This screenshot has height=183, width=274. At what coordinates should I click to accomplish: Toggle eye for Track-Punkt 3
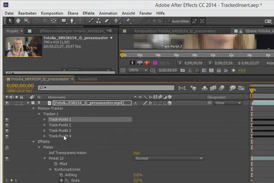7,130
